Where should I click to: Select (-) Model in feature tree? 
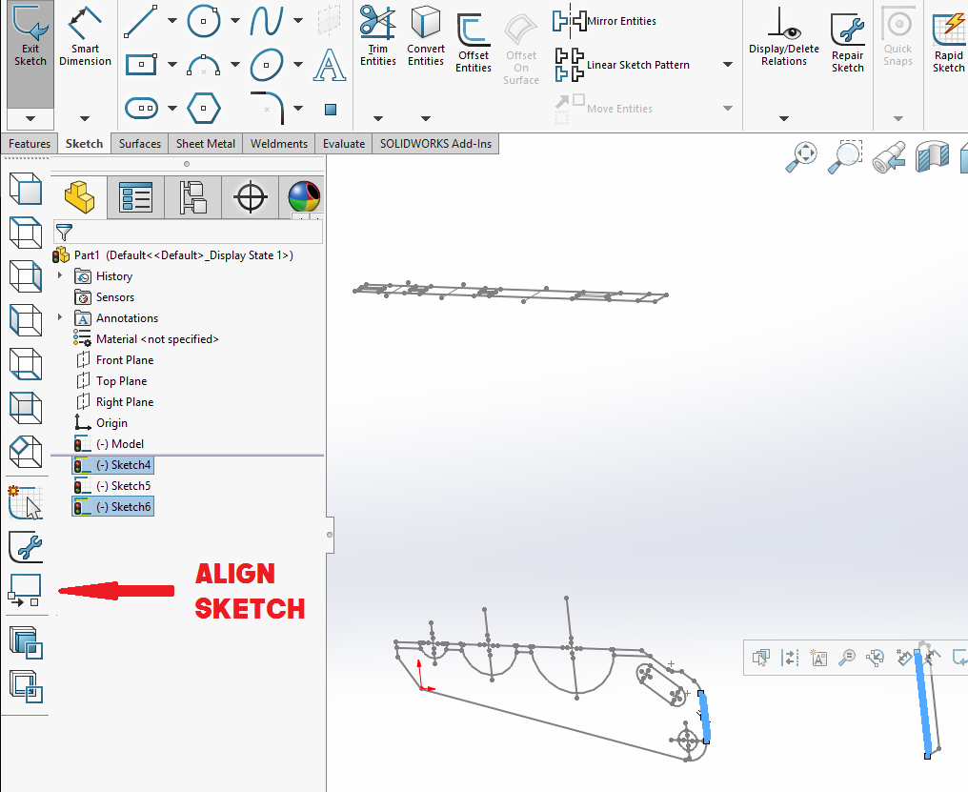tap(109, 444)
